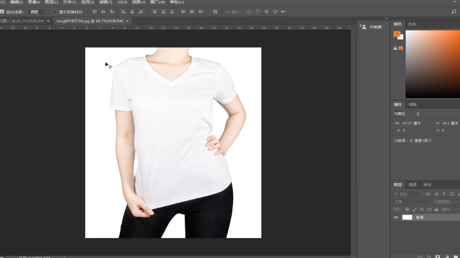
Task: Switch to the timgBFPBZC94.jpg document tab
Action: tap(90, 21)
